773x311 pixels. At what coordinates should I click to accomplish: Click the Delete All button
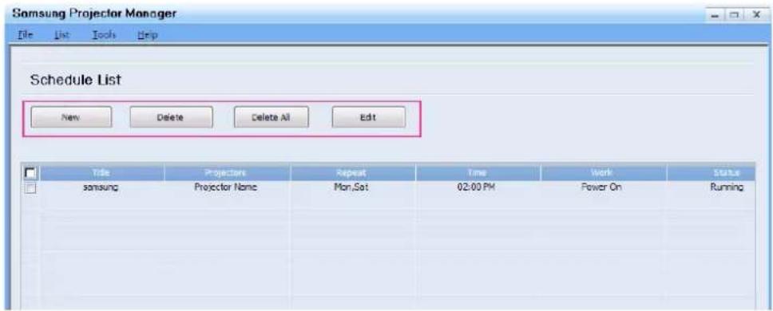point(272,117)
